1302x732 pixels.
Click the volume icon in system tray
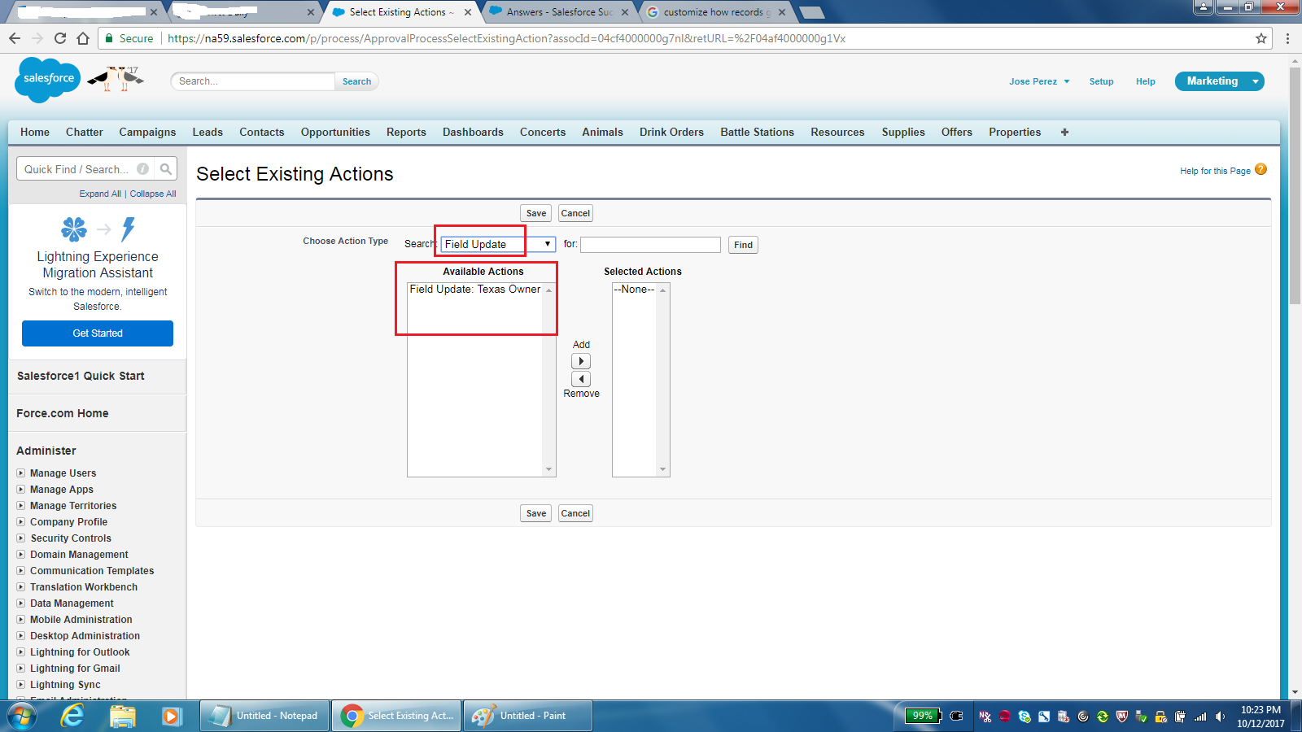(1220, 717)
